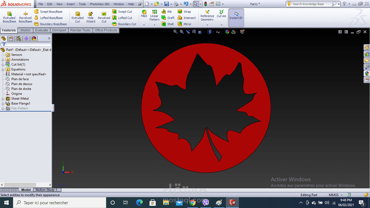Select the Boundary Cut tool
This screenshot has width=370, height=208.
pos(124,24)
